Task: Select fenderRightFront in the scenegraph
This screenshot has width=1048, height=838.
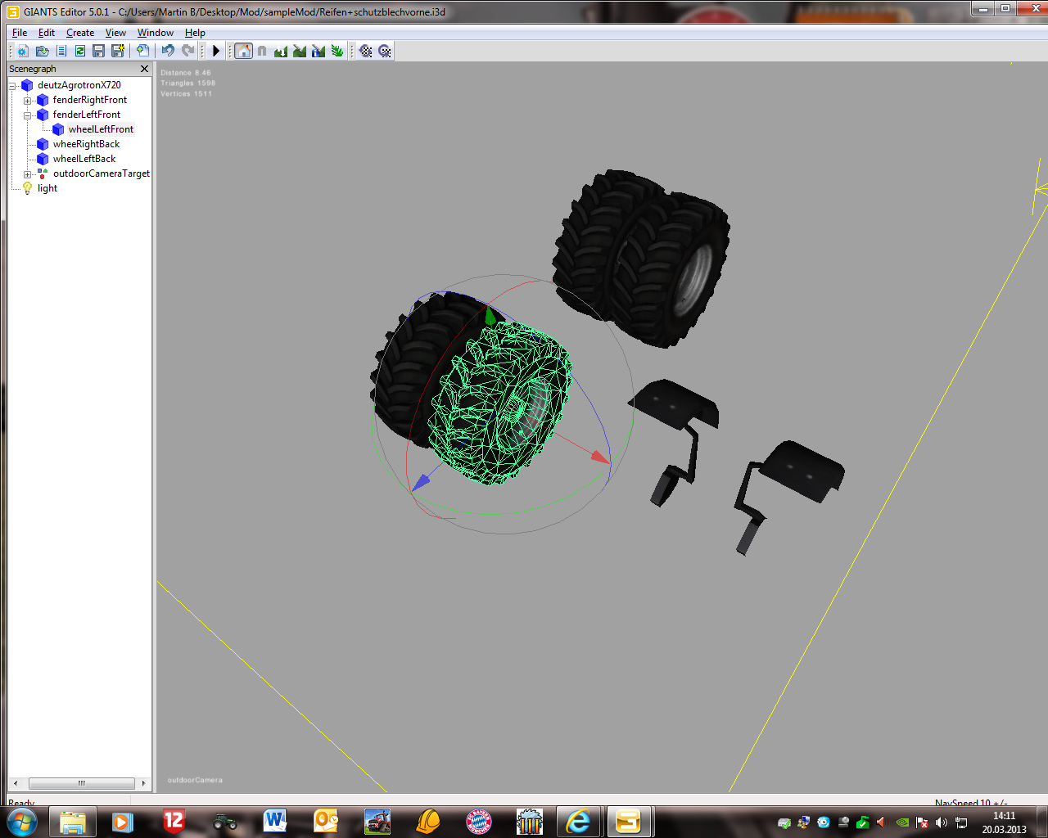Action: [90, 100]
